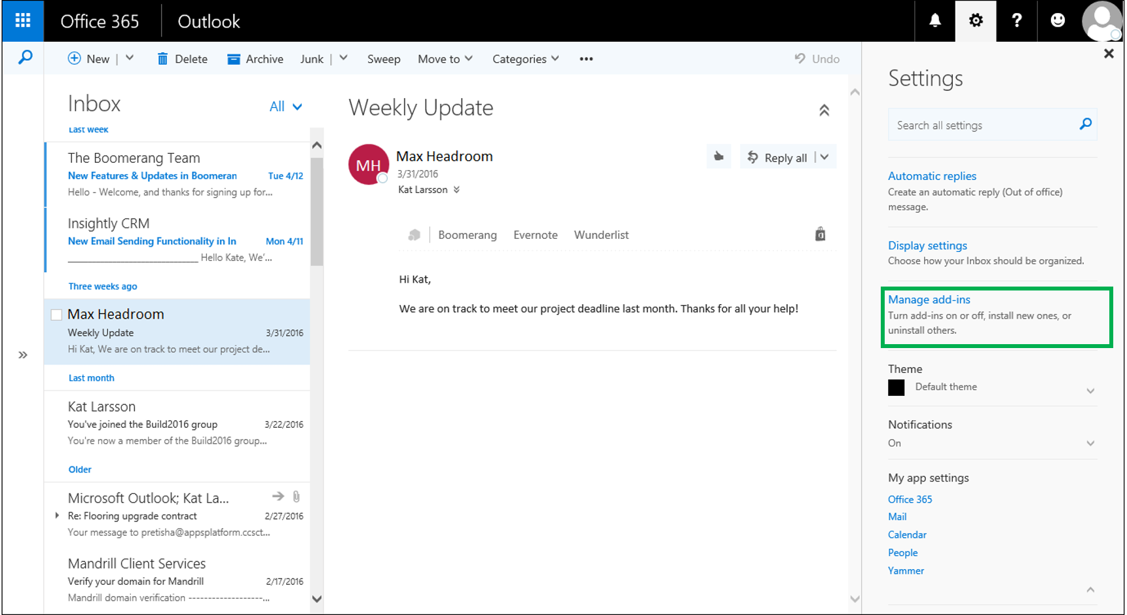
Task: Open the Kat Larsson Build2016 email
Action: click(177, 423)
